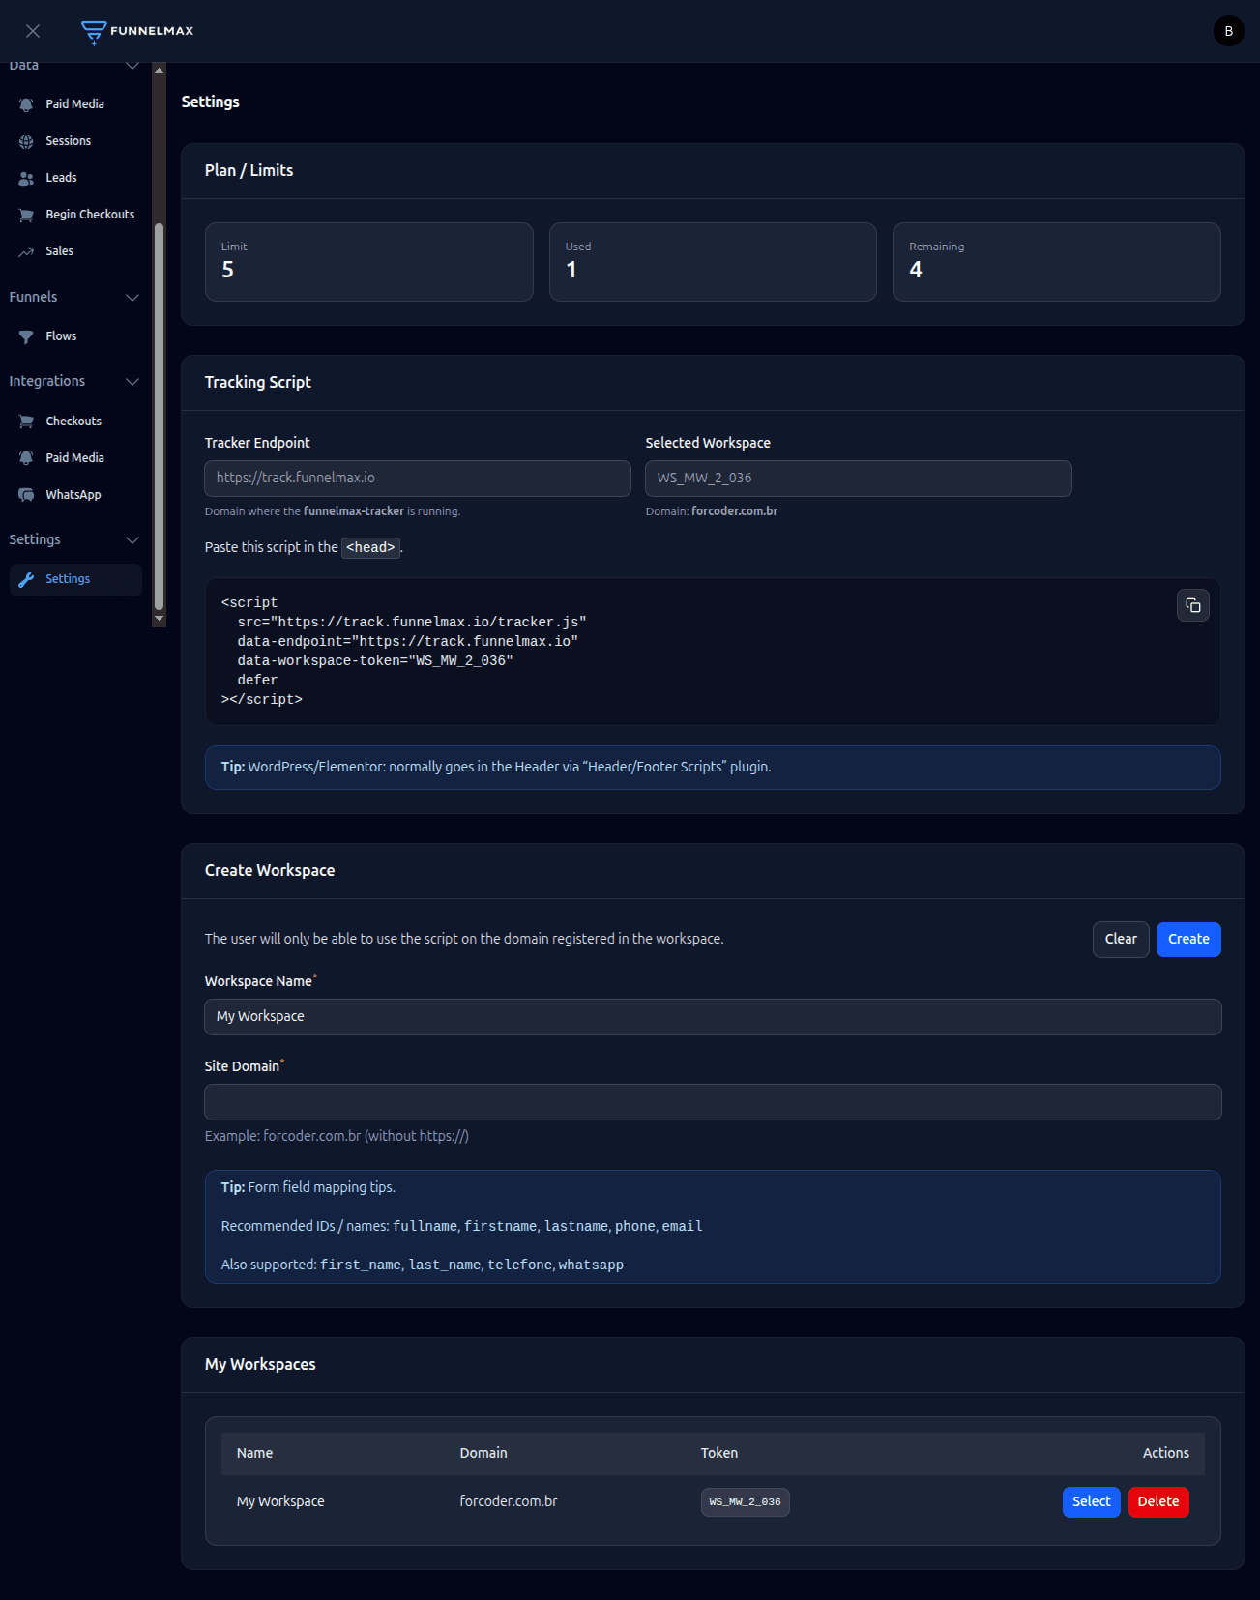Image resolution: width=1260 pixels, height=1600 pixels.
Task: Click the people icon beside Leads
Action: point(26,178)
